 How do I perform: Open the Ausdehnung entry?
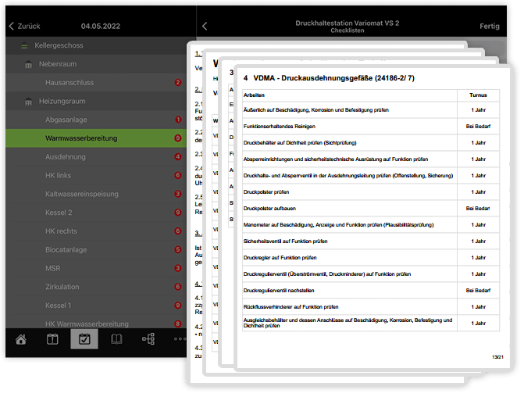tap(96, 157)
